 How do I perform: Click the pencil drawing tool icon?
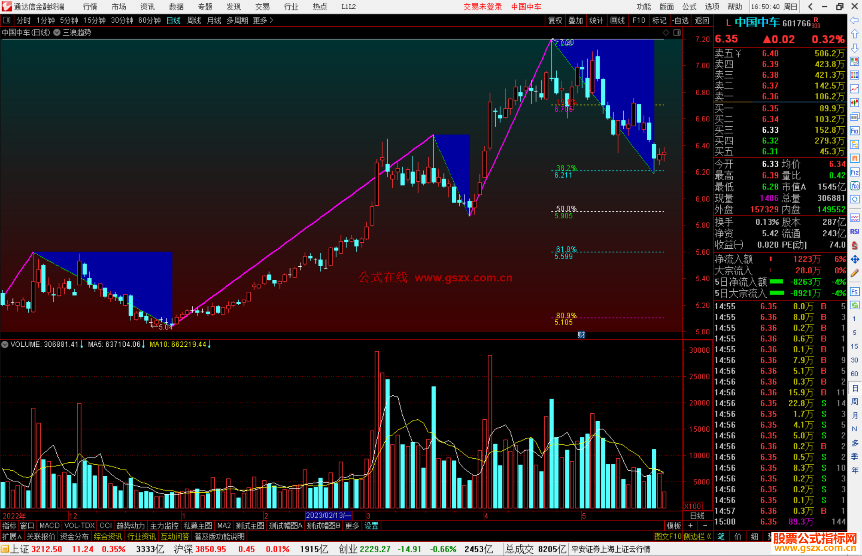[x=854, y=273]
